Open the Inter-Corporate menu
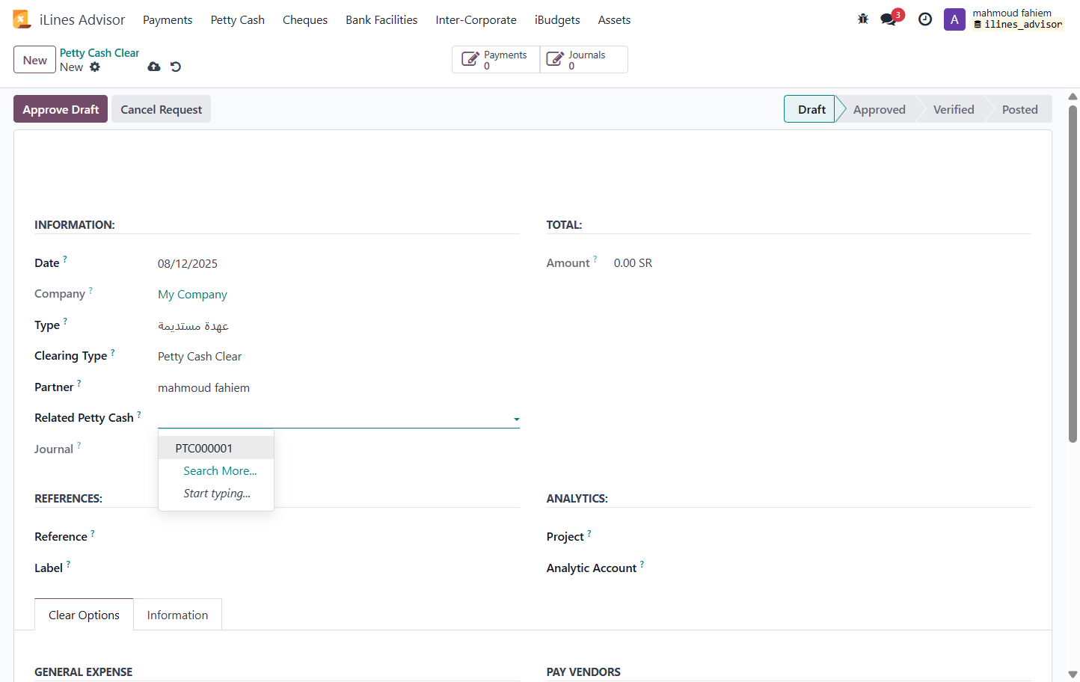Image resolution: width=1080 pixels, height=682 pixels. click(476, 20)
